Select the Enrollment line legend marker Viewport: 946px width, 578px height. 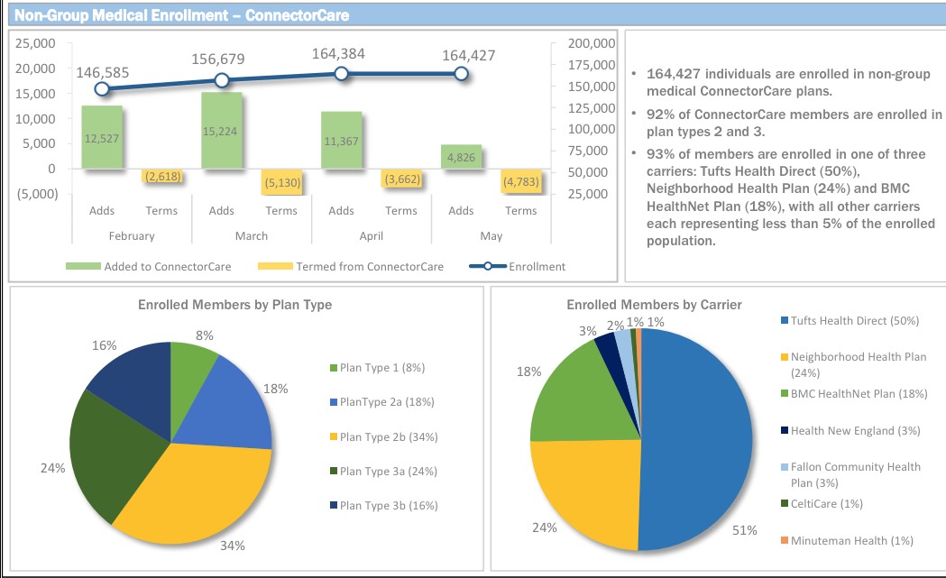point(487,266)
